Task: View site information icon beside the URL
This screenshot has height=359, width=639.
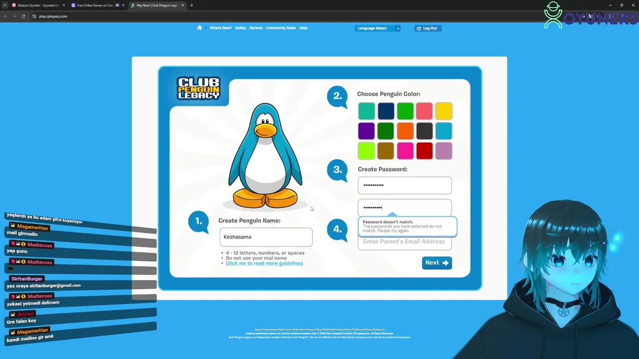Action: pos(34,16)
